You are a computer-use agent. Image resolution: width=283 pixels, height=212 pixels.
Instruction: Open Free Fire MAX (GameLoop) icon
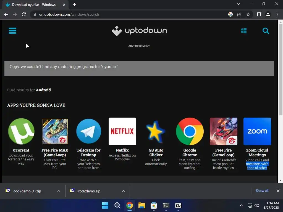point(55,131)
